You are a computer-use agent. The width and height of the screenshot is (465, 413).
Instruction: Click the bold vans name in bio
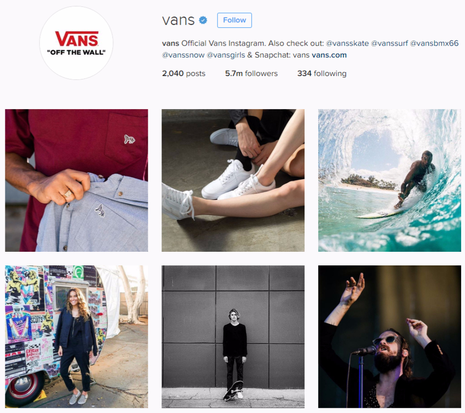pyautogui.click(x=170, y=43)
